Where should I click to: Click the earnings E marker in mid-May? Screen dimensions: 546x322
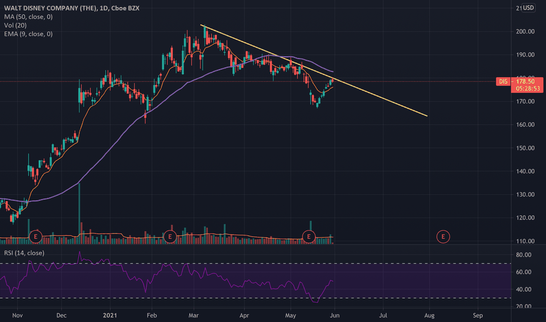[309, 237]
